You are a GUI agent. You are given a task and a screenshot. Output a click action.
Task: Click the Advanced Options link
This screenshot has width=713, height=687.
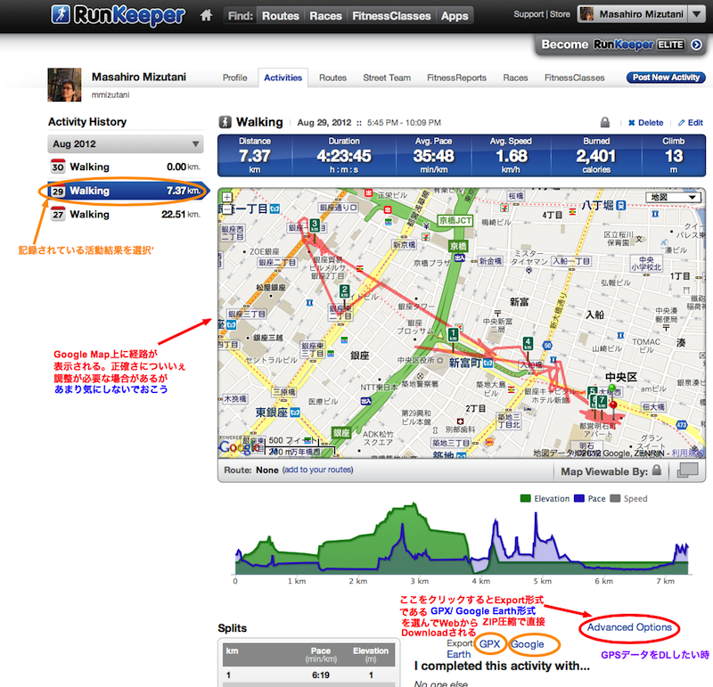[x=629, y=627]
